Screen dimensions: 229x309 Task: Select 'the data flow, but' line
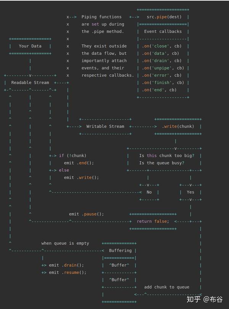tap(104, 54)
